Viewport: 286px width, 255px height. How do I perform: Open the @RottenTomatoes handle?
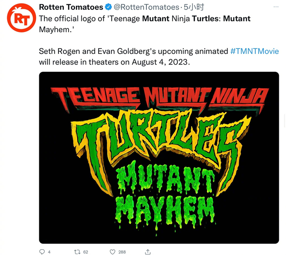(147, 7)
